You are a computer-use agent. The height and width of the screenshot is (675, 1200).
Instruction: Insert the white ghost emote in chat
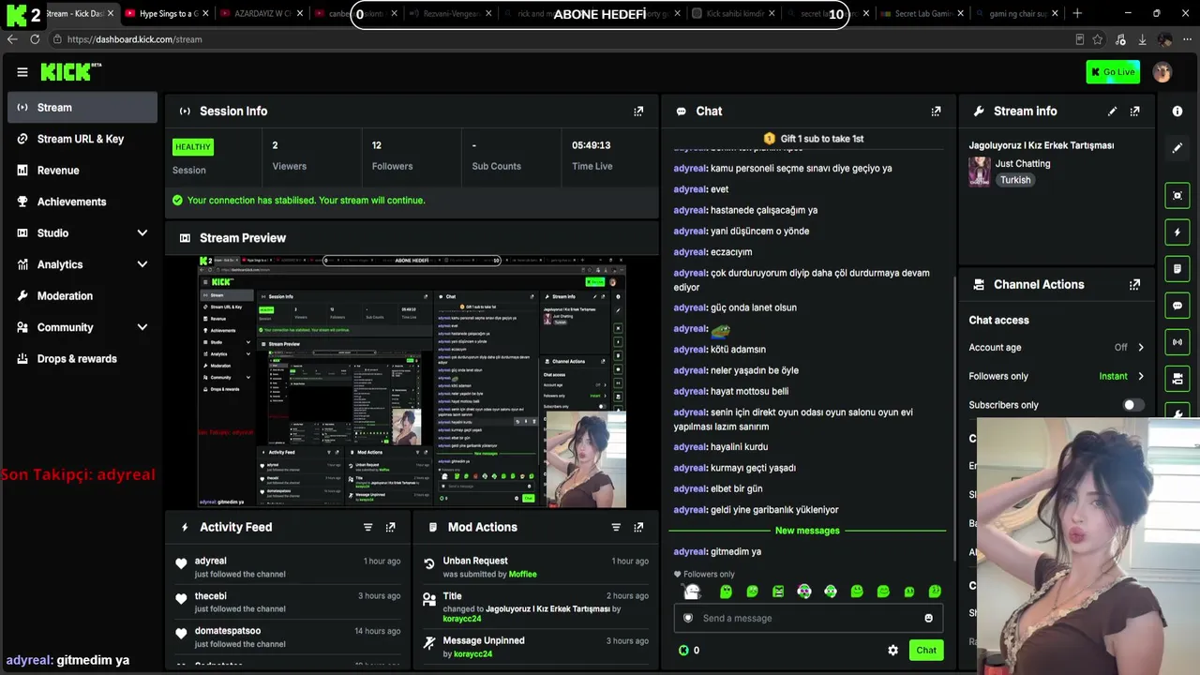point(692,592)
